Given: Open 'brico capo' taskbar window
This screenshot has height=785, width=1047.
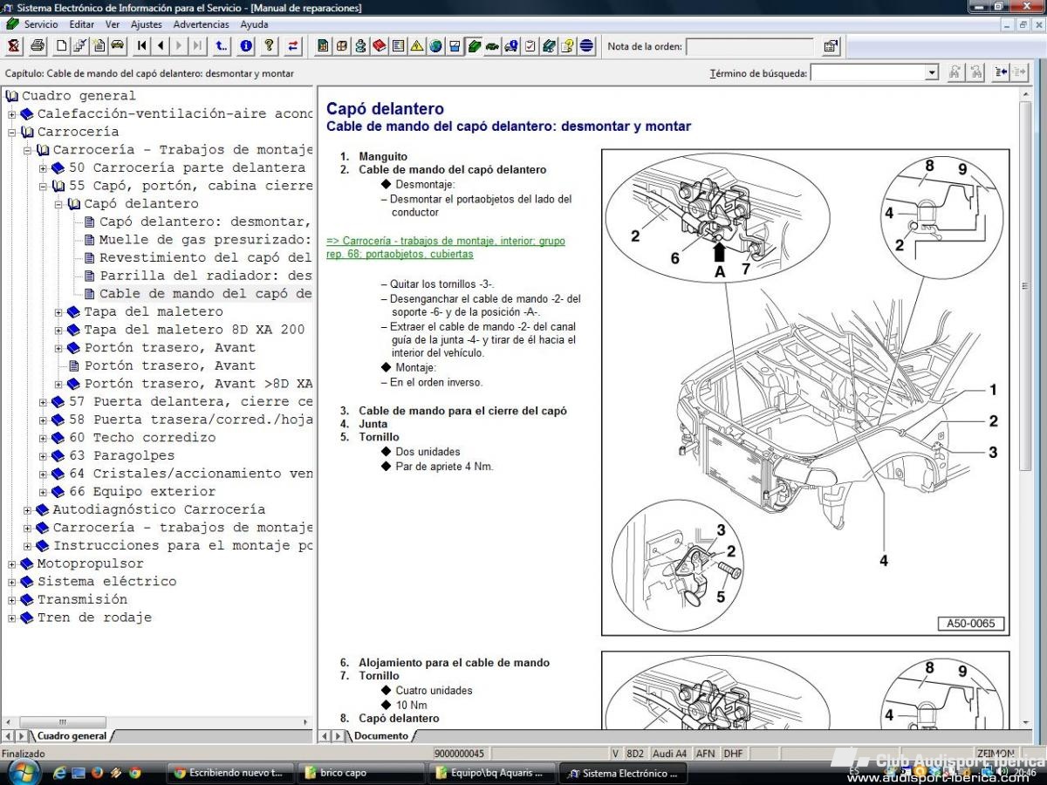Looking at the screenshot, I should (x=360, y=773).
